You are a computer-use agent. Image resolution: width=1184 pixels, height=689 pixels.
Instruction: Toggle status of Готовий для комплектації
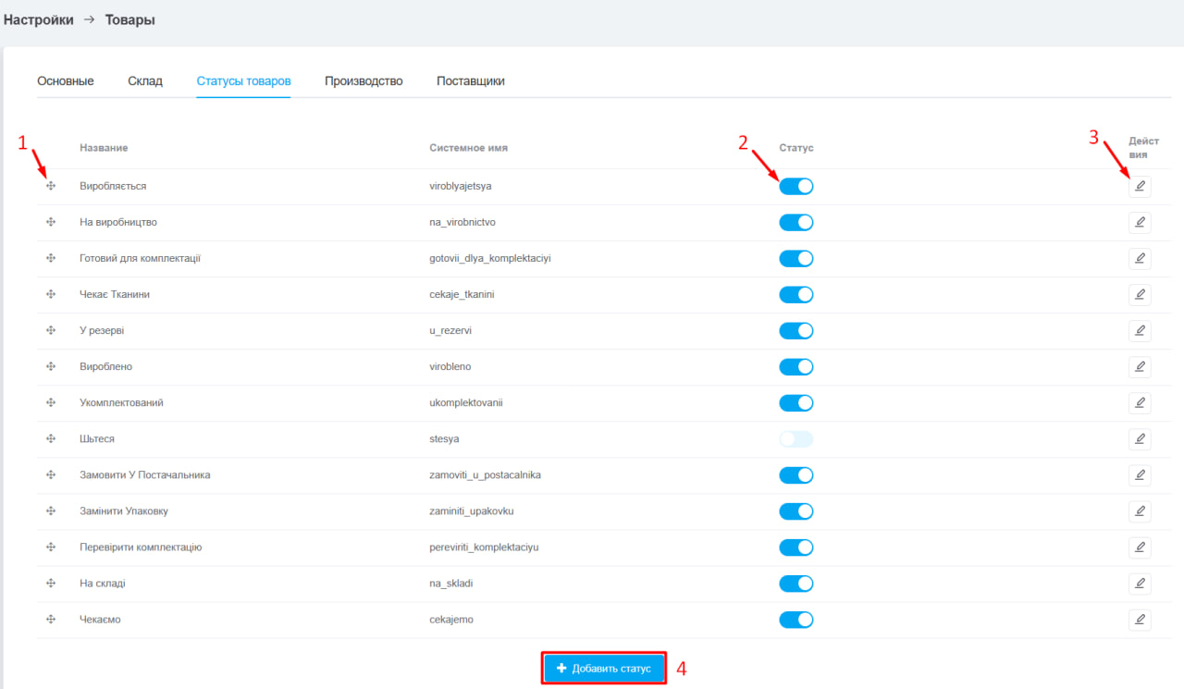[796, 258]
